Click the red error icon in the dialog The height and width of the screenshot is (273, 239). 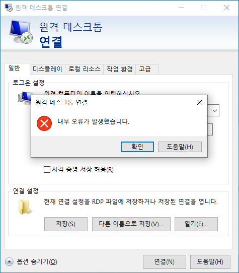coord(44,123)
